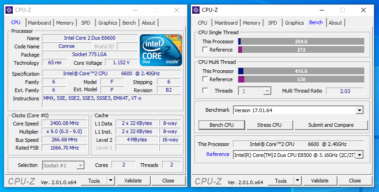Select Graphics tab in right window
This screenshot has width=379, height=192.
click(x=295, y=23)
